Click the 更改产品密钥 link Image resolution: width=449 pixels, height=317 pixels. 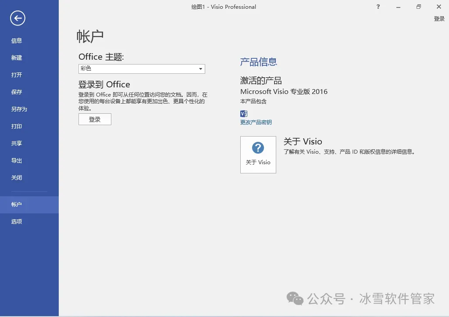(256, 122)
